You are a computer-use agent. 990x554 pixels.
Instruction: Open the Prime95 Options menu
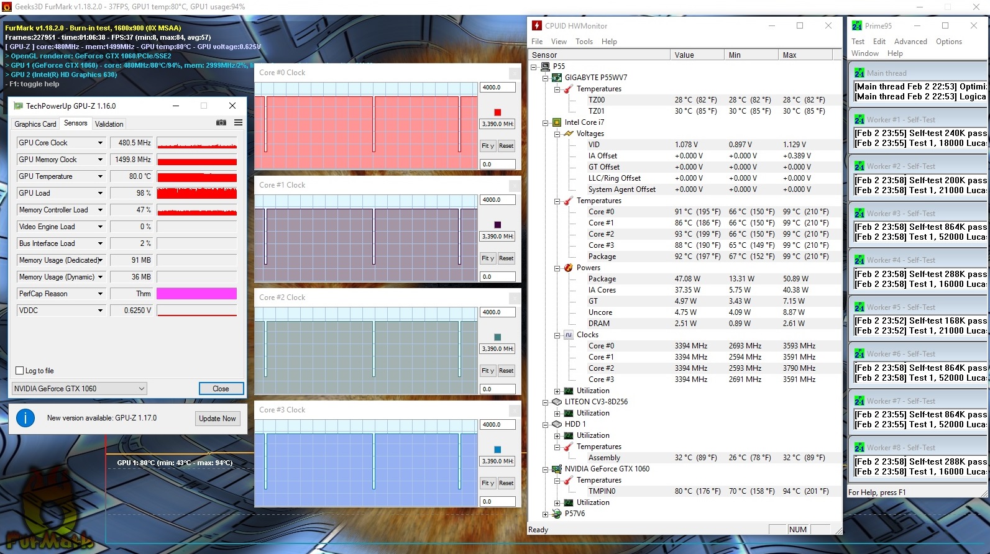[949, 42]
